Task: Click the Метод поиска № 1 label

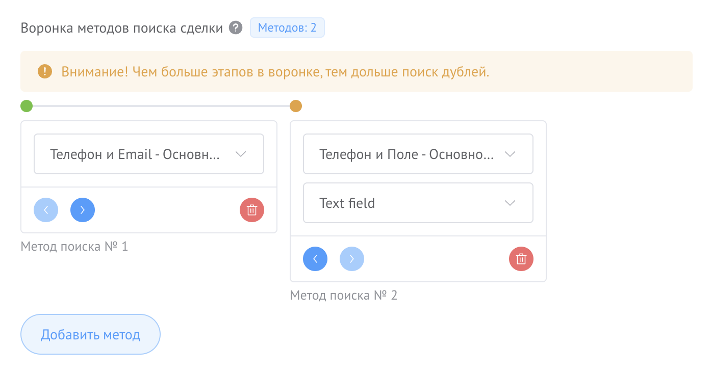Action: [x=74, y=247]
